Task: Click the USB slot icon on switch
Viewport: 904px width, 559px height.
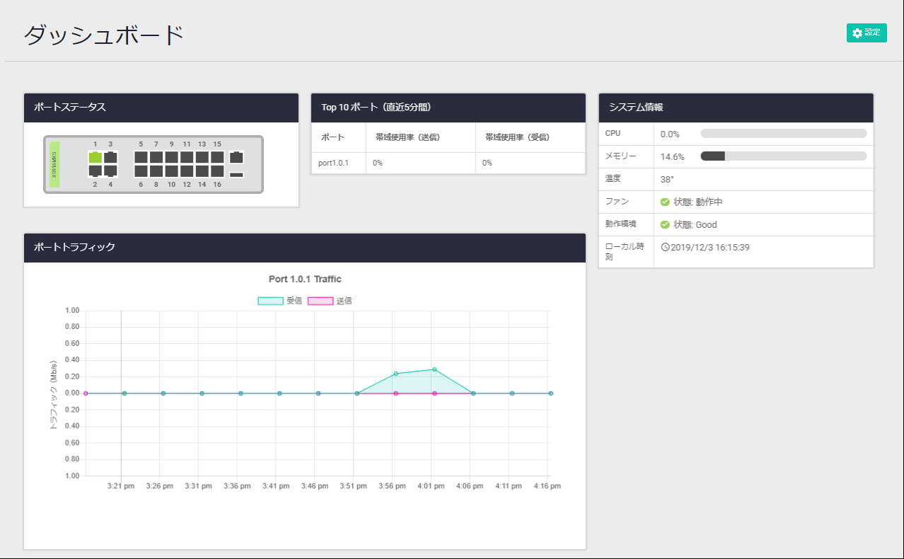Action: [237, 175]
